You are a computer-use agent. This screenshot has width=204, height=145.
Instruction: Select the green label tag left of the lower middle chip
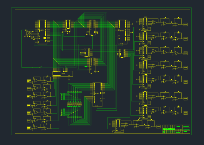[x=86, y=67]
